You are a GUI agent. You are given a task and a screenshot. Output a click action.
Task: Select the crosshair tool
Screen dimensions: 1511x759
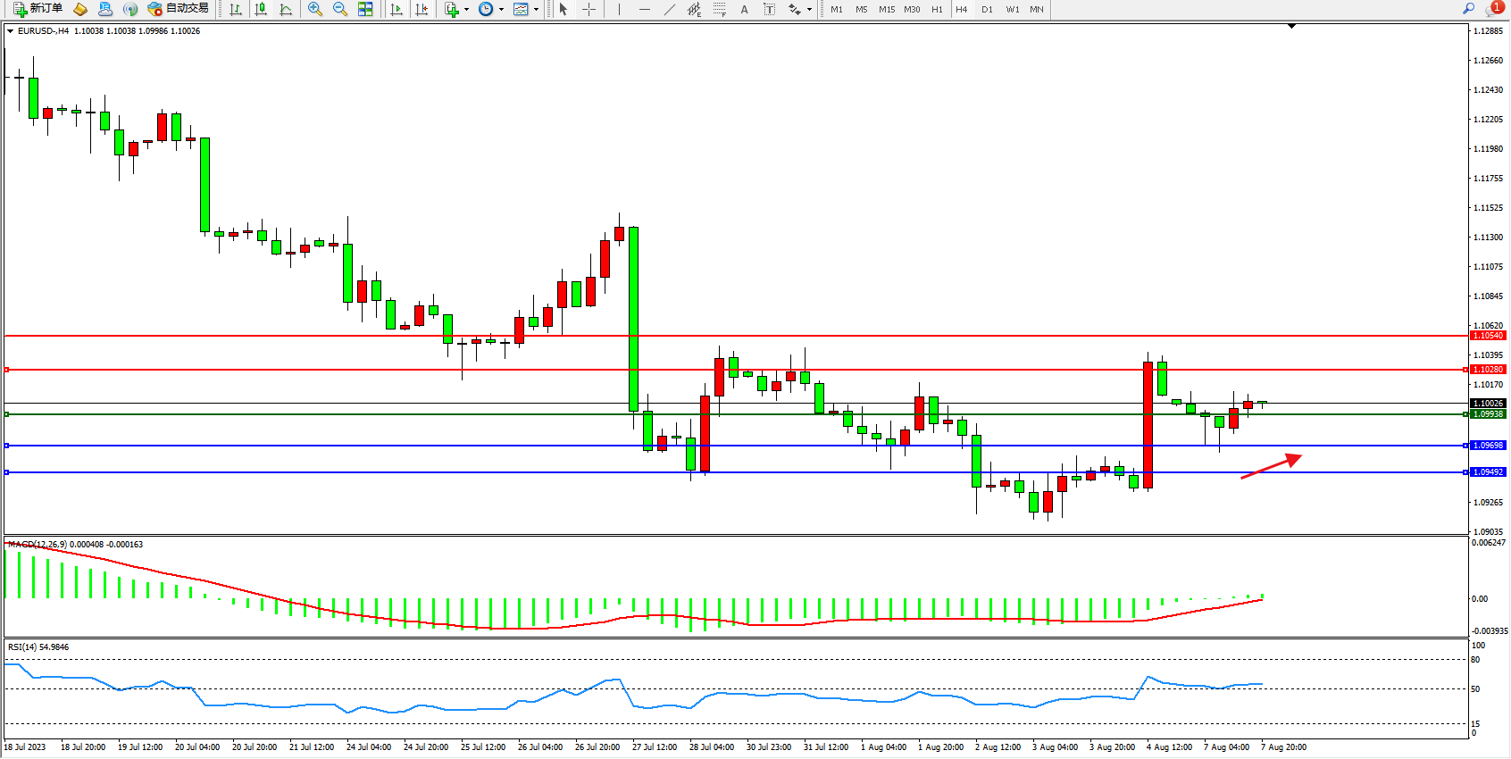[x=589, y=9]
